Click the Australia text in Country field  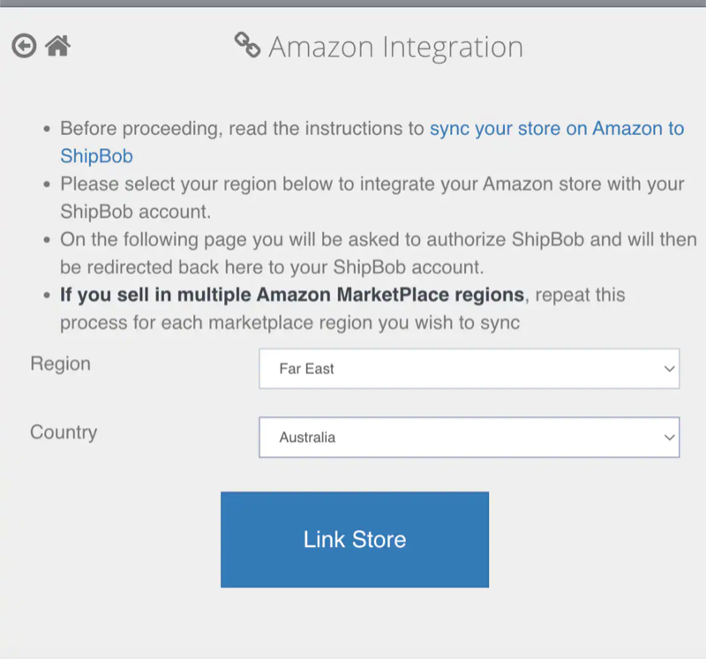pos(309,437)
